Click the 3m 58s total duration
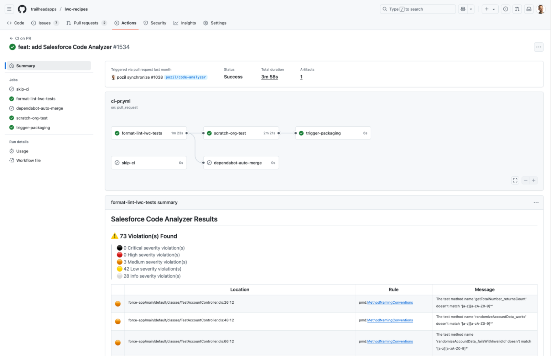551x356 pixels. (x=270, y=77)
